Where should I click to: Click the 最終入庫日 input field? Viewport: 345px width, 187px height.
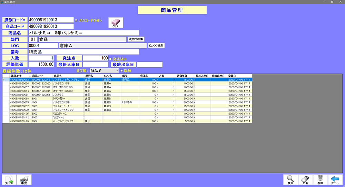(96, 65)
